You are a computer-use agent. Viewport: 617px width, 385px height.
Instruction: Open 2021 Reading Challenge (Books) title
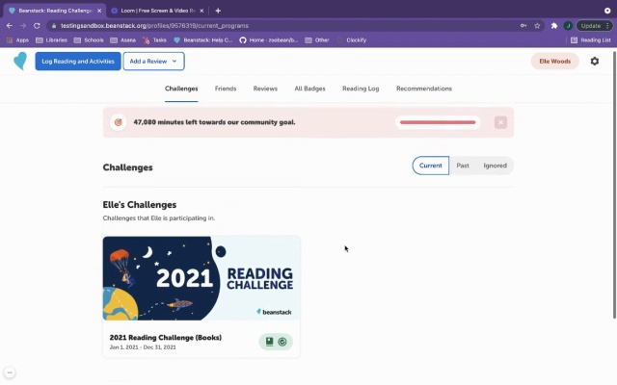165,338
